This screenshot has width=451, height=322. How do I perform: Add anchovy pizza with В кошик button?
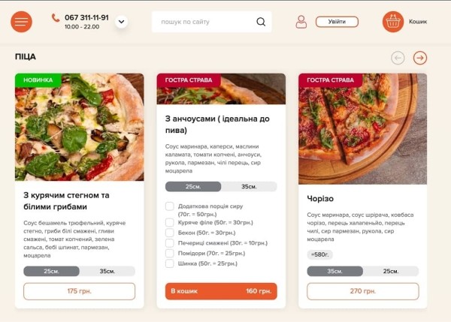click(x=221, y=291)
